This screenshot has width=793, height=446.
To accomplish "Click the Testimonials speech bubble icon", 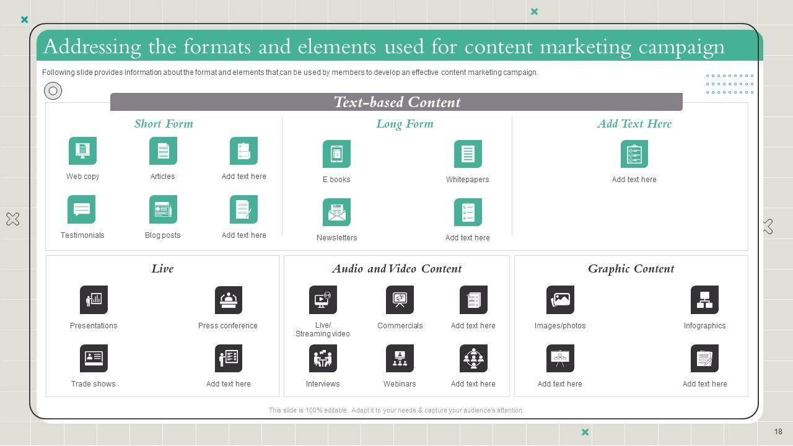I will point(82,209).
